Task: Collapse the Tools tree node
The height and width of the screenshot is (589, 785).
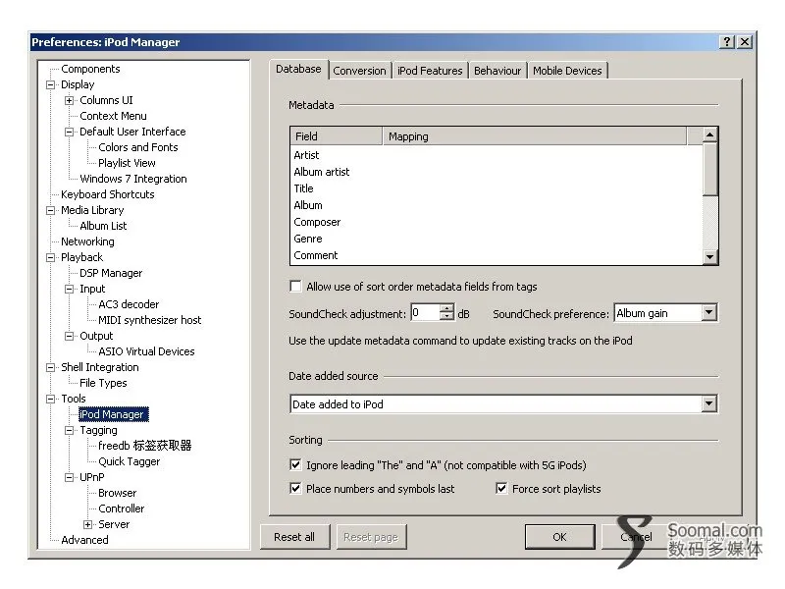Action: (x=51, y=400)
